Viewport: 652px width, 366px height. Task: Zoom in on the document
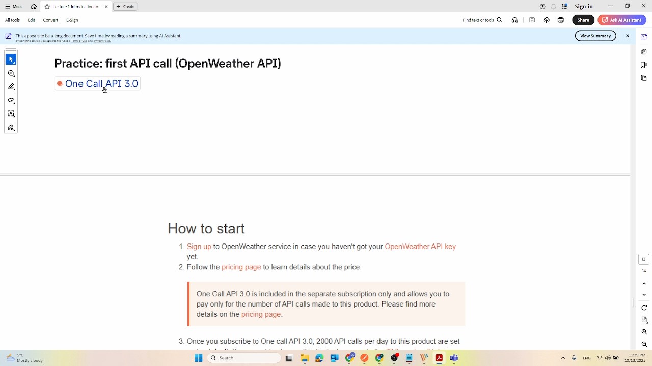pyautogui.click(x=644, y=332)
